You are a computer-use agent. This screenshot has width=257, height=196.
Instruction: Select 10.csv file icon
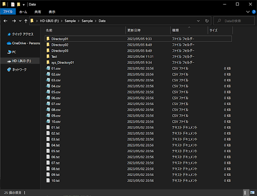[48, 122]
